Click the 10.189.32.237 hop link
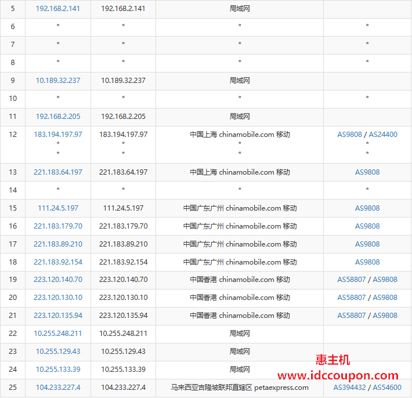 click(x=58, y=81)
